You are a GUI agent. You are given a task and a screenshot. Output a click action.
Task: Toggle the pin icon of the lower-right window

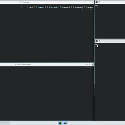pyautogui.click(x=99, y=41)
